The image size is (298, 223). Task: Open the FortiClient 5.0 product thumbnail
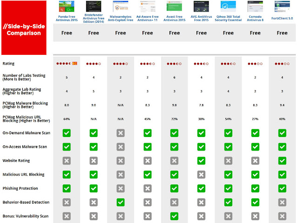(x=282, y=7)
